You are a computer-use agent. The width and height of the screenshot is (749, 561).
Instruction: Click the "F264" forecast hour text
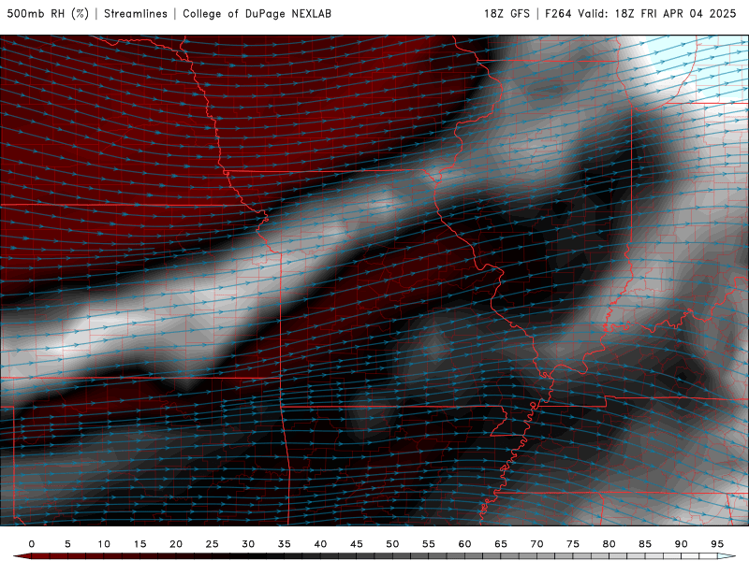558,14
